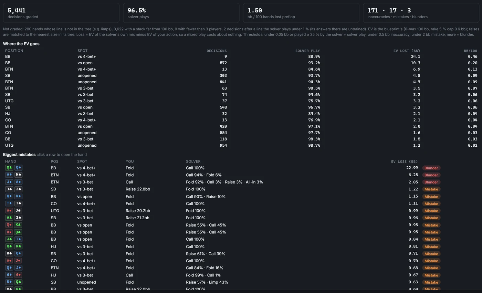Screen dimensions: 482x293
Task: Click the J♠ card in the UTG hand
Action: (x=18, y=211)
